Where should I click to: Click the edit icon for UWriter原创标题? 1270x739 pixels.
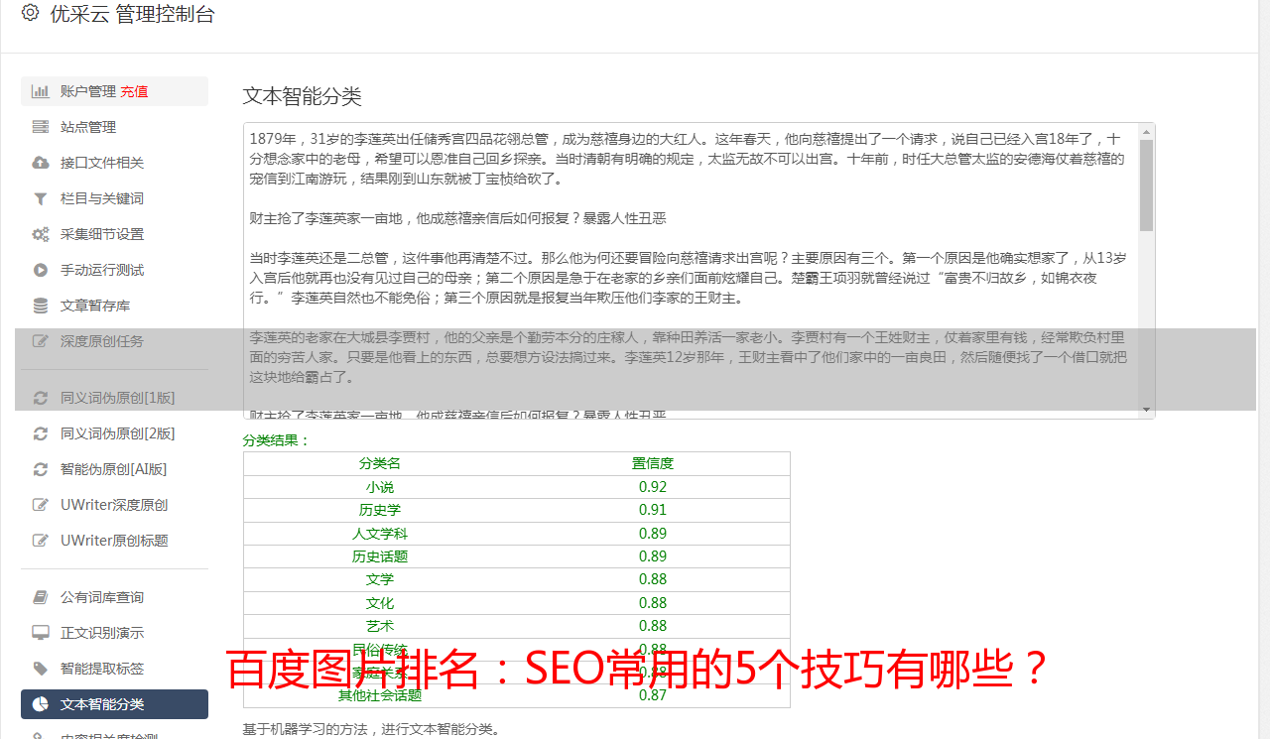[x=41, y=541]
